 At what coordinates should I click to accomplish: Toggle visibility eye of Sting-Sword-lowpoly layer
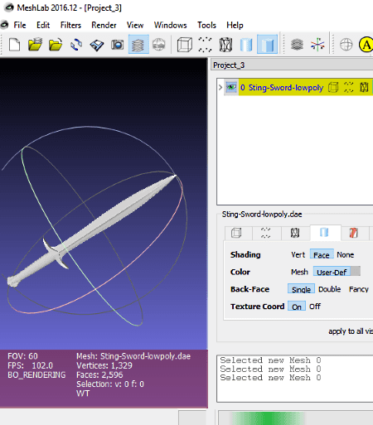pyautogui.click(x=231, y=87)
